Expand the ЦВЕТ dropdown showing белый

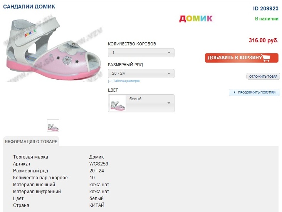pyautogui.click(x=141, y=103)
